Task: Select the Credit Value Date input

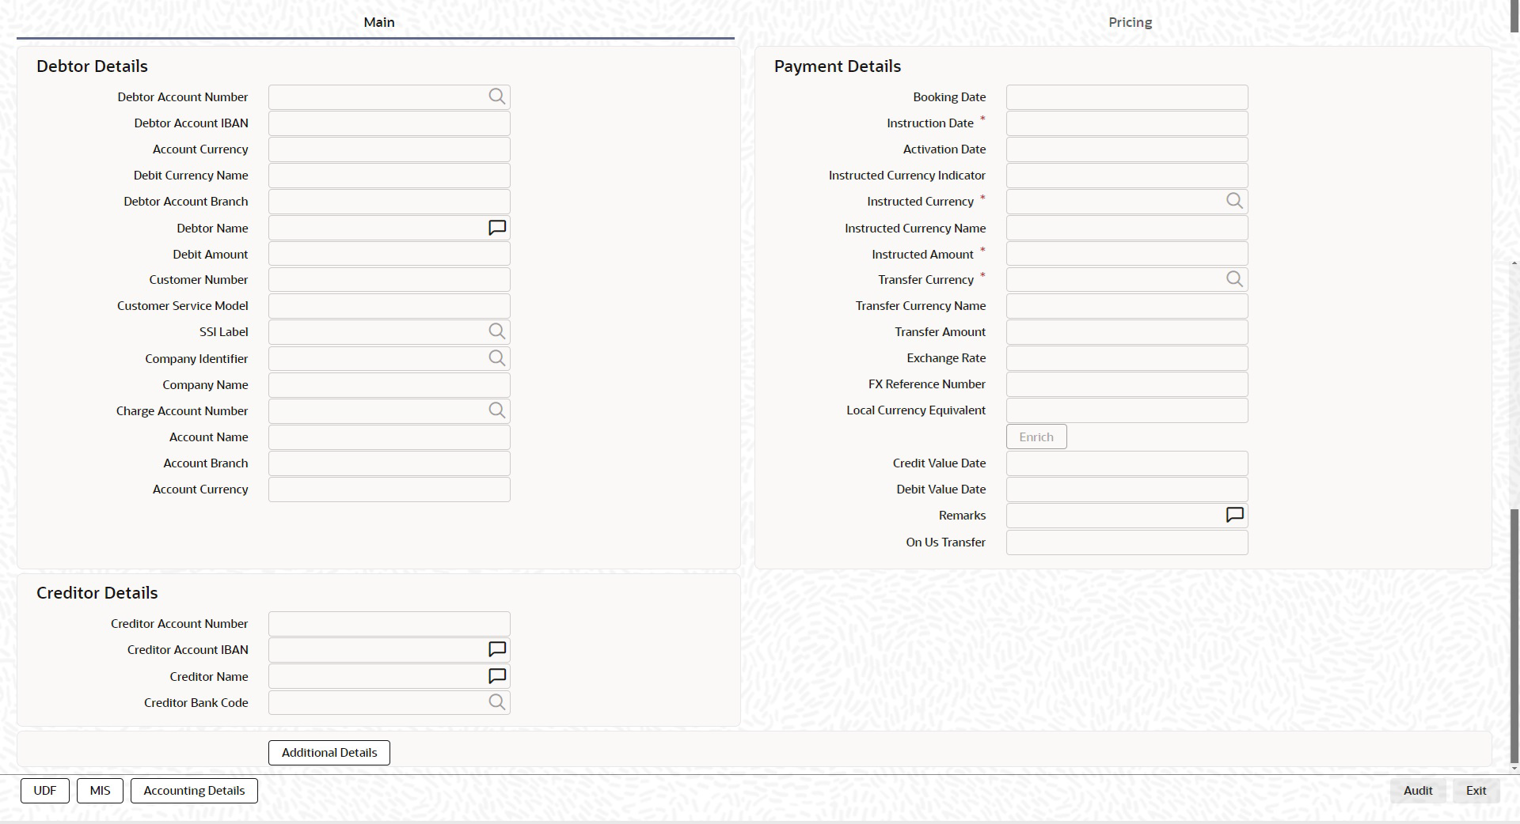Action: tap(1127, 463)
